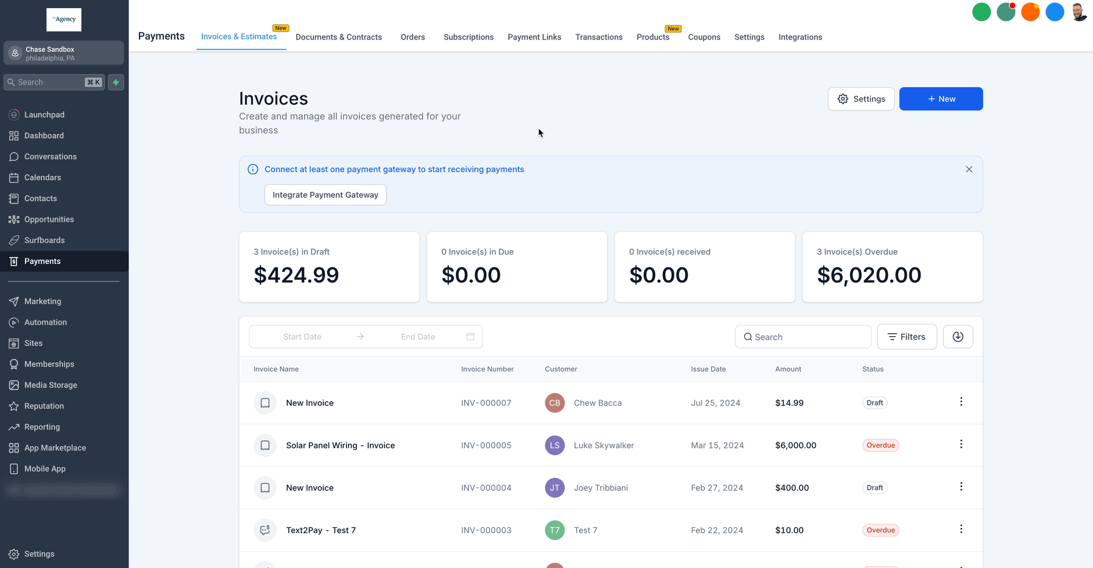Click the Issue Date column header

click(x=708, y=369)
